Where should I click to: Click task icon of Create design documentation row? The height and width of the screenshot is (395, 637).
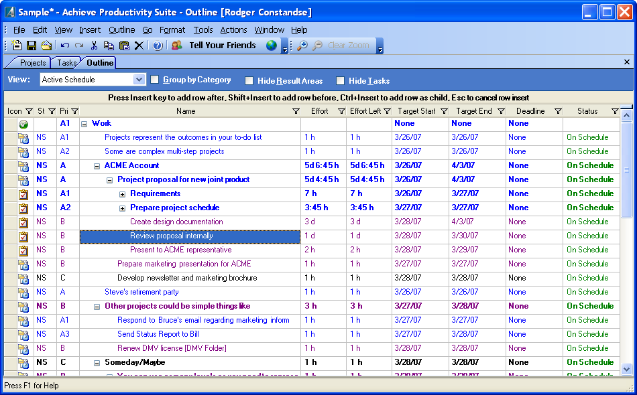23,222
